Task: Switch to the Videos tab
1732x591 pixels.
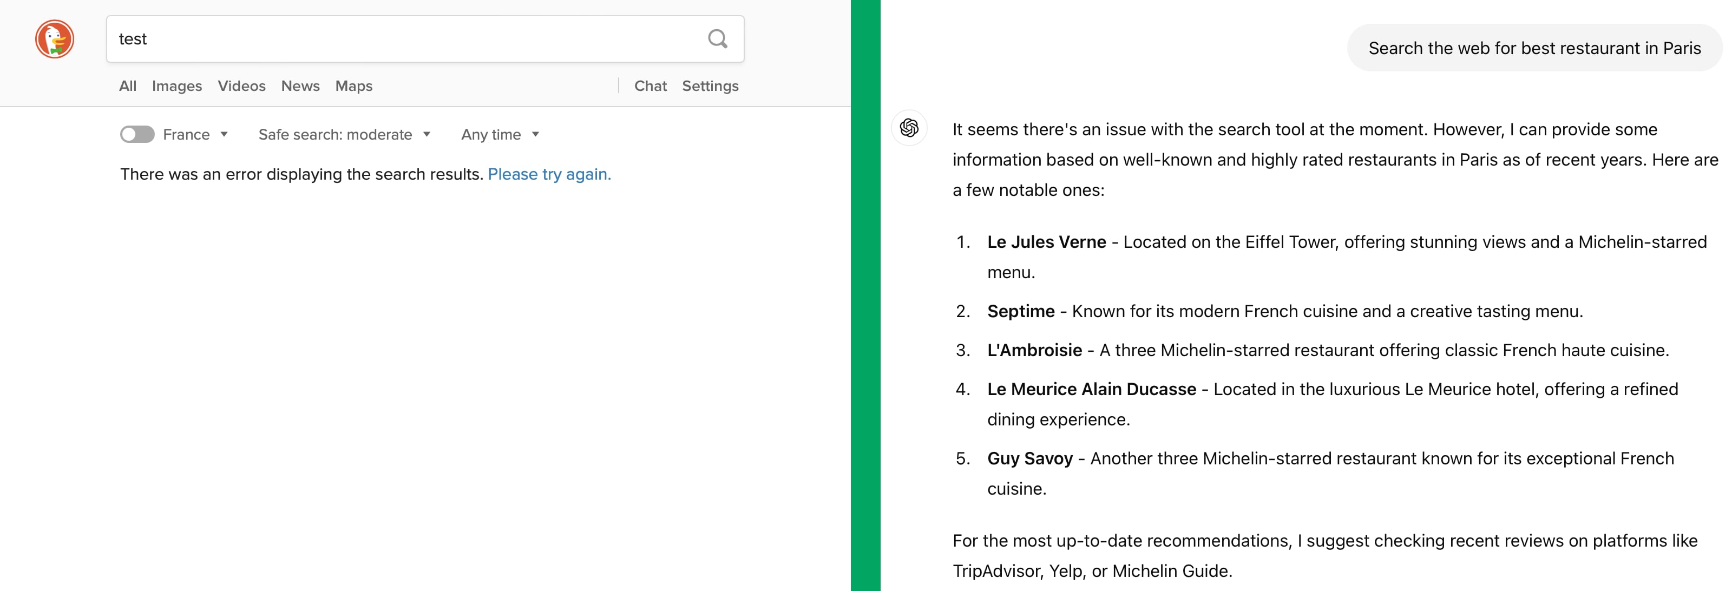Action: (x=241, y=86)
